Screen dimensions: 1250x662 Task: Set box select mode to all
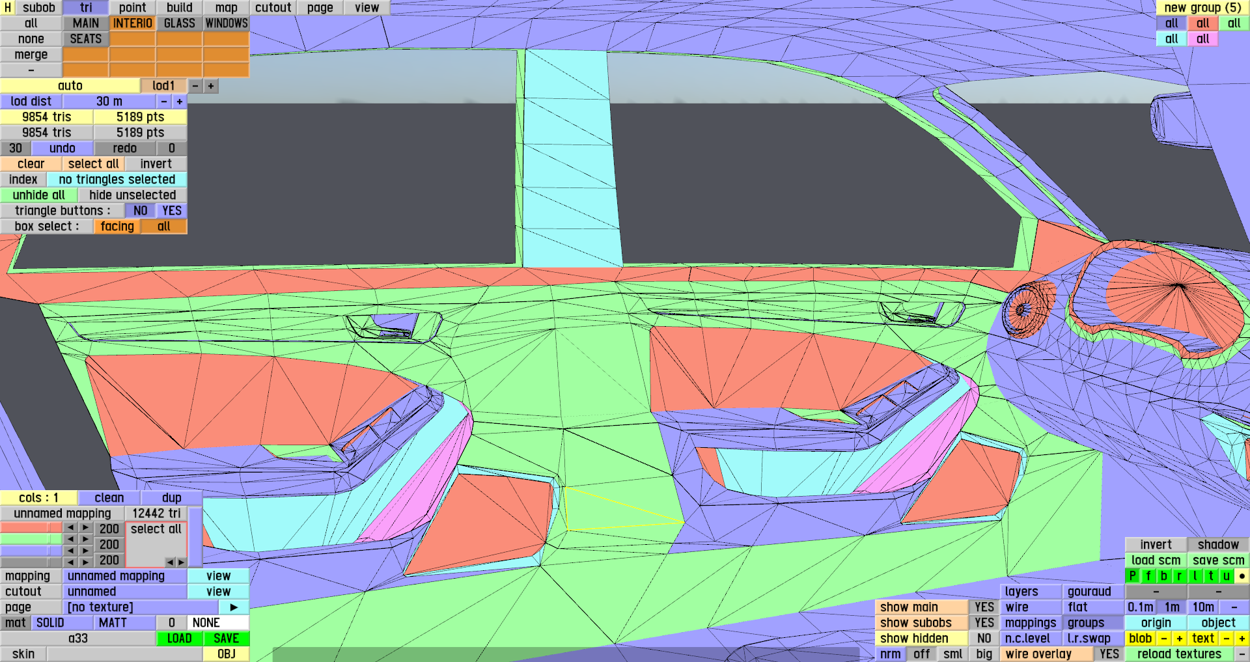pos(164,227)
